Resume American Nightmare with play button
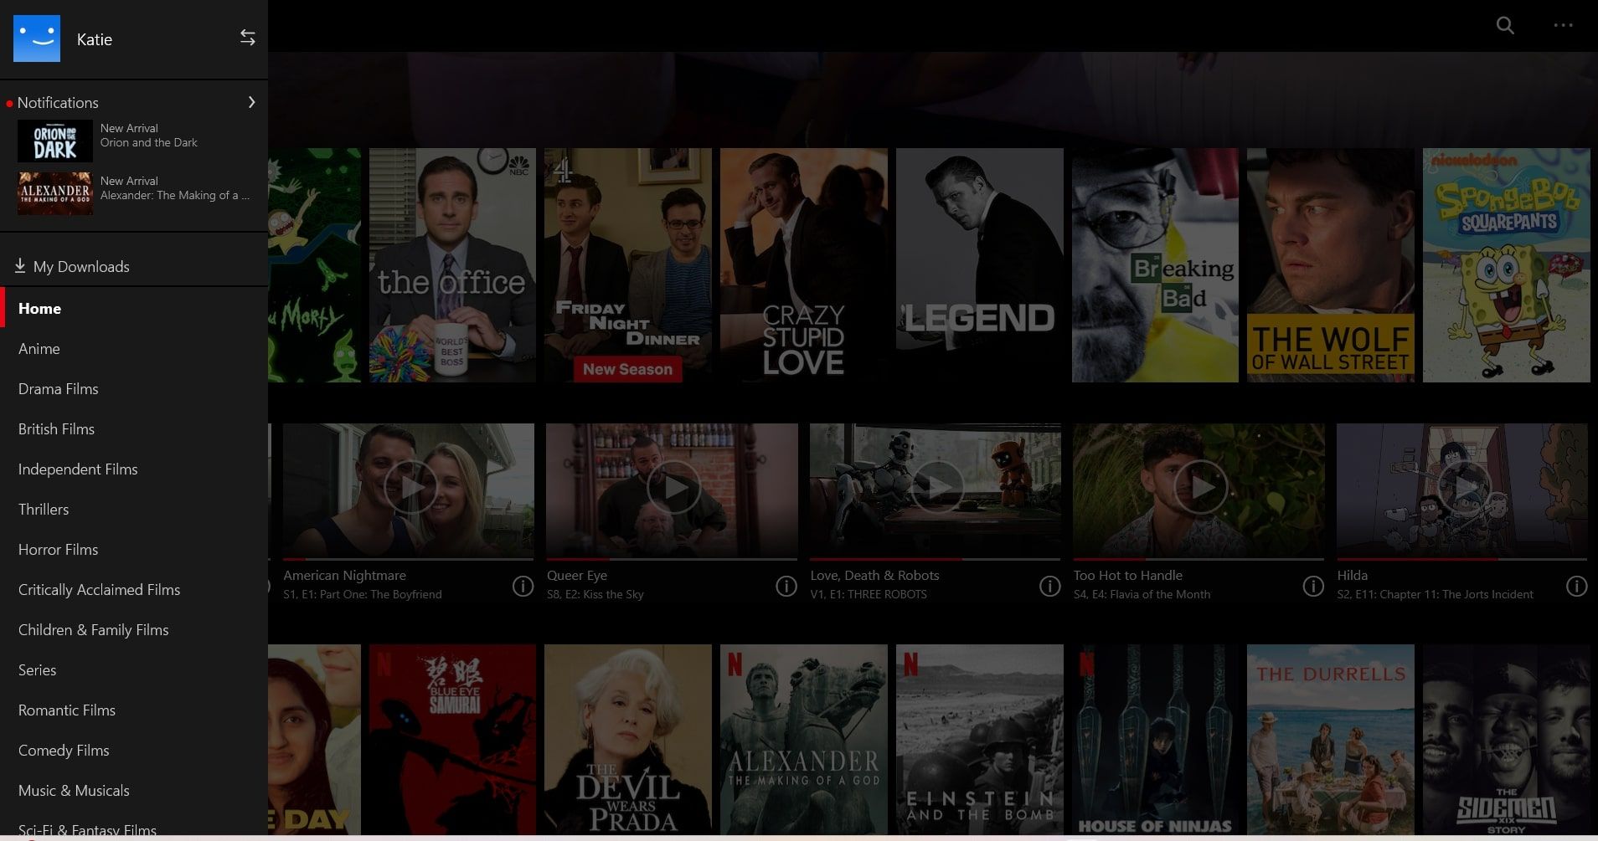 click(x=410, y=486)
